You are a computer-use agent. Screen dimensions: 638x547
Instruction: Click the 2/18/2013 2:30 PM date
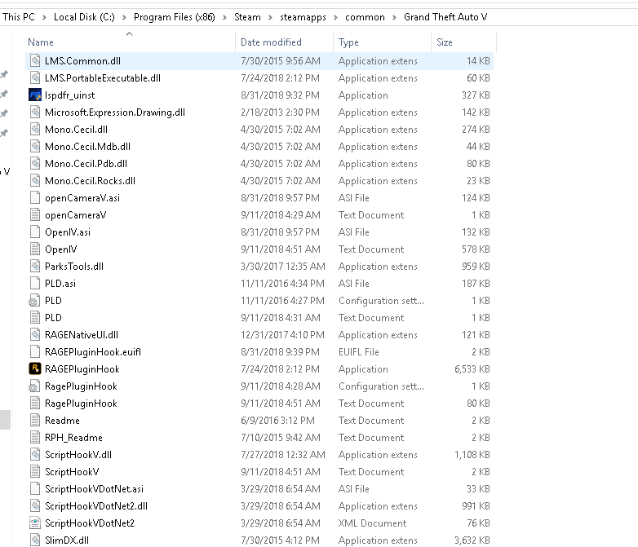pyautogui.click(x=280, y=112)
